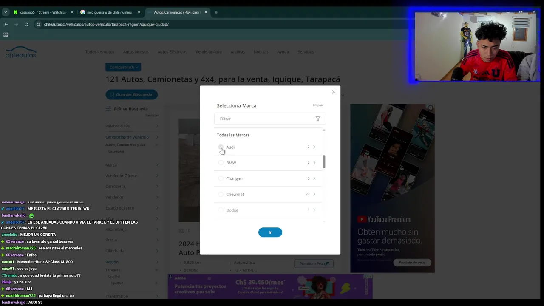Click the chileautos.cl address bar URL
Image resolution: width=544 pixels, height=306 pixels.
(106, 24)
